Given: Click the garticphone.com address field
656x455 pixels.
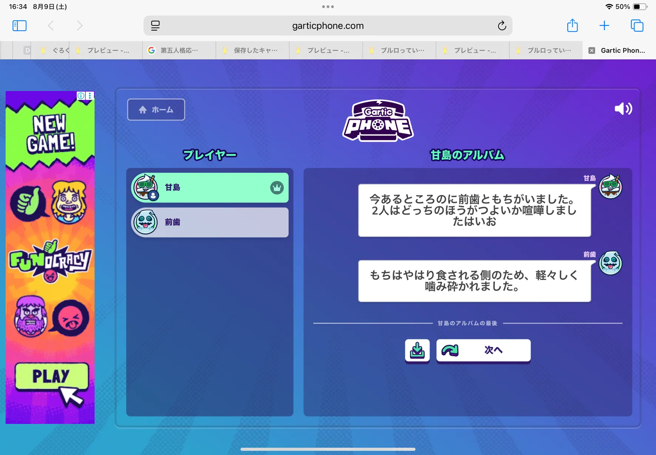Looking at the screenshot, I should click(328, 25).
